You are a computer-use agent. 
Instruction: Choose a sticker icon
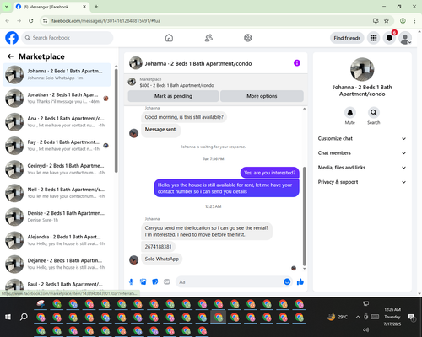(x=155, y=281)
